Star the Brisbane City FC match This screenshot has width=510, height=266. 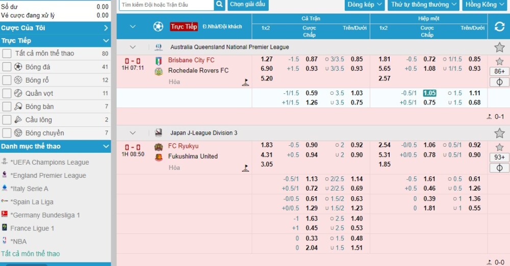(499, 61)
